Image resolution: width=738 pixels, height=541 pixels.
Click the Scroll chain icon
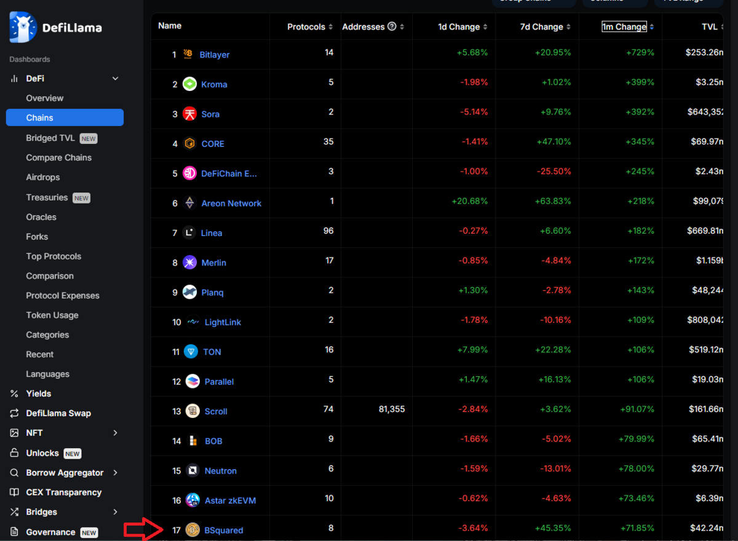(x=192, y=411)
